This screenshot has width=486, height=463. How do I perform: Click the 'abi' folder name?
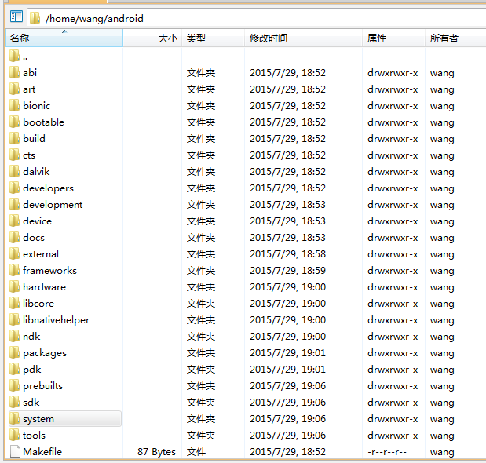[30, 72]
